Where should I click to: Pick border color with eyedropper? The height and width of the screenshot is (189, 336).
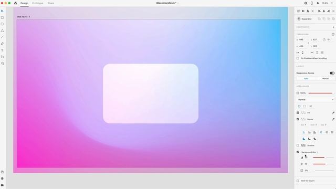click(x=333, y=119)
